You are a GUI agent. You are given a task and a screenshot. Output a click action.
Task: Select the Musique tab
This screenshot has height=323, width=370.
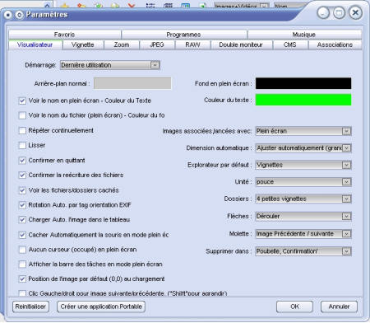point(304,35)
